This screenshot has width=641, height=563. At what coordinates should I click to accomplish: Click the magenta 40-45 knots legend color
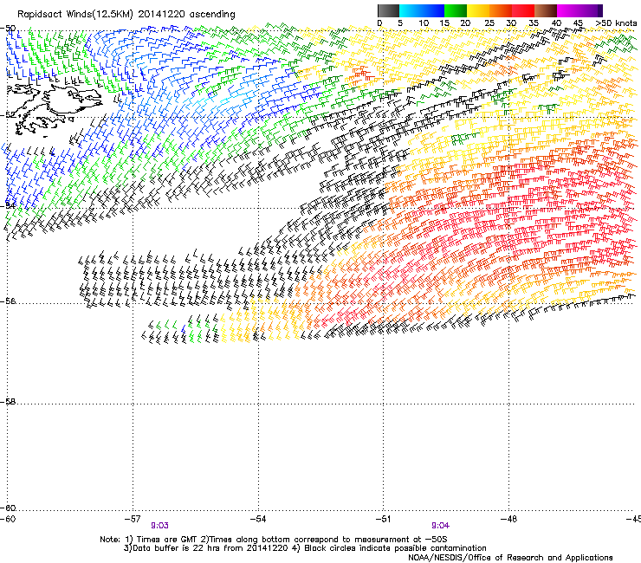568,10
